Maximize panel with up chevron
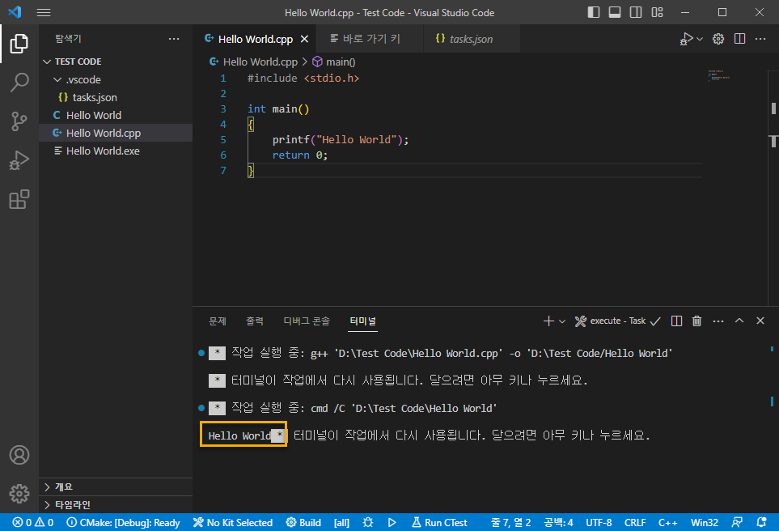 pyautogui.click(x=739, y=321)
